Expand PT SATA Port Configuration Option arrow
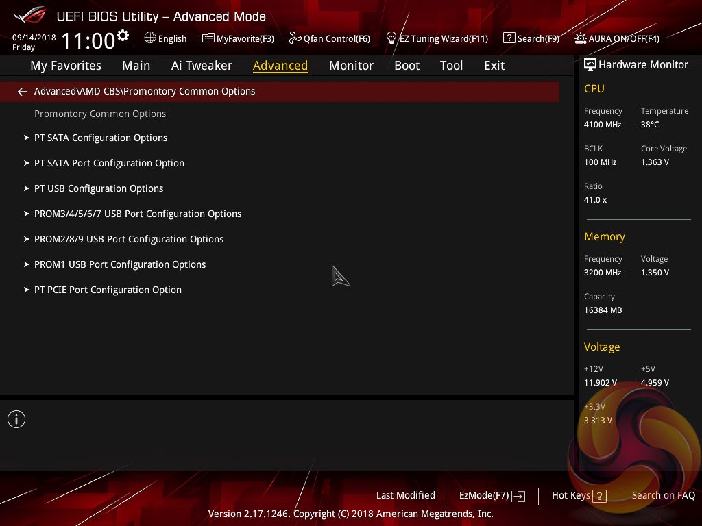The width and height of the screenshot is (702, 526). tap(26, 163)
